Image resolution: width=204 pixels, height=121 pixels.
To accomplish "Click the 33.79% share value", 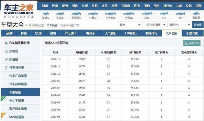I will tap(135, 110).
